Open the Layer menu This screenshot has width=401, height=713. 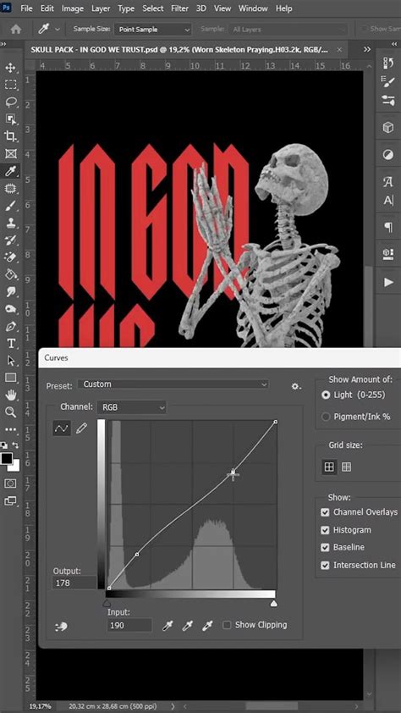[101, 8]
